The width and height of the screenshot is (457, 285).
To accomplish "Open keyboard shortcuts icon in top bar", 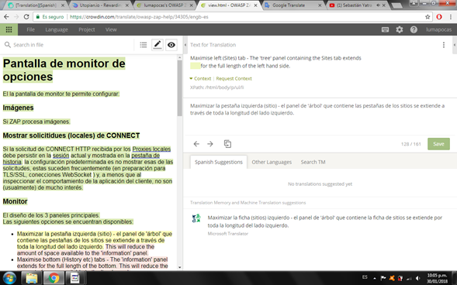I will point(385,29).
